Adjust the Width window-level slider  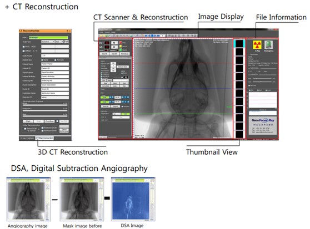coord(262,79)
